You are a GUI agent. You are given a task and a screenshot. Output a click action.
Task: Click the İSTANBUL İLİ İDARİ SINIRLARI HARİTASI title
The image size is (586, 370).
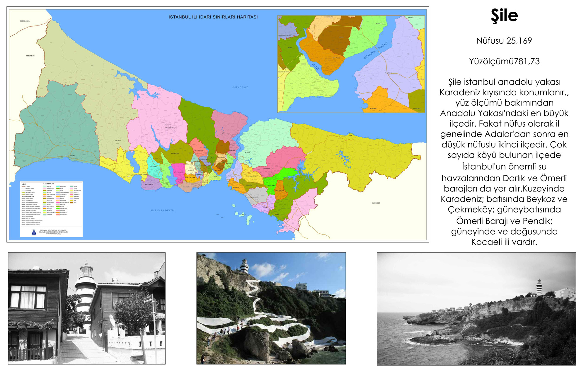click(213, 17)
